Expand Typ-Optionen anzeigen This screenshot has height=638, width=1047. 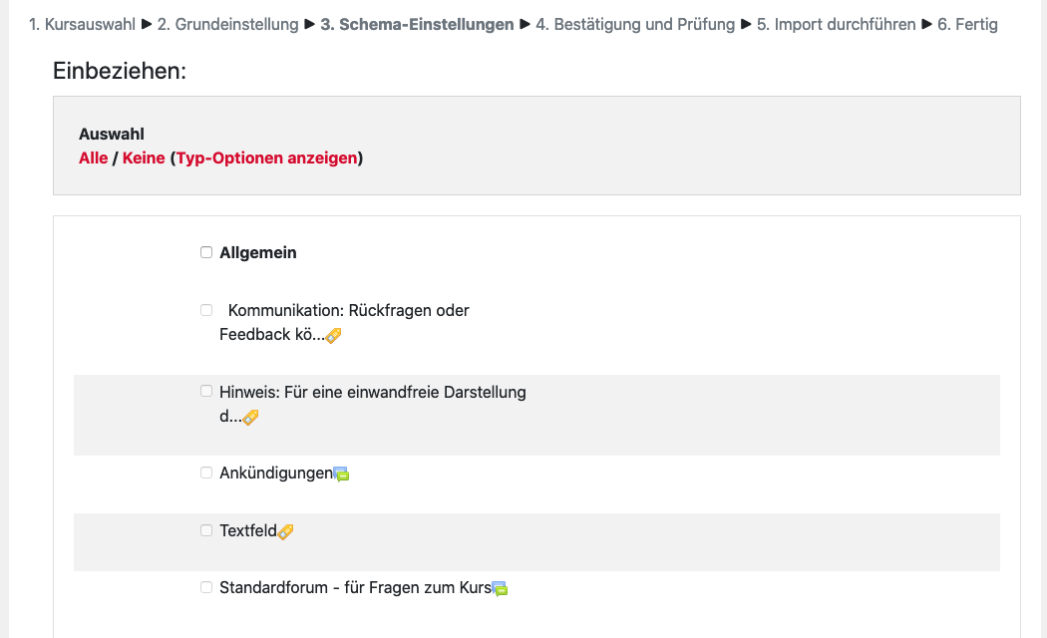click(x=266, y=158)
